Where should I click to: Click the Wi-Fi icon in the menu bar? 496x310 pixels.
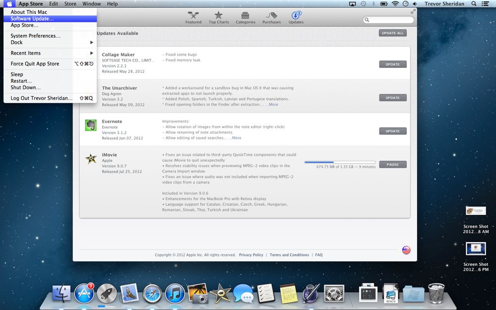click(394, 3)
